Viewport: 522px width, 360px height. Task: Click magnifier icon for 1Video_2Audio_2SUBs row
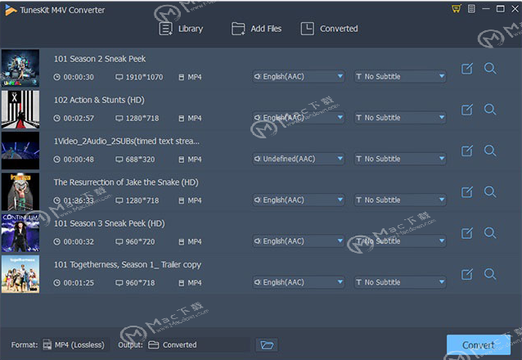(490, 151)
